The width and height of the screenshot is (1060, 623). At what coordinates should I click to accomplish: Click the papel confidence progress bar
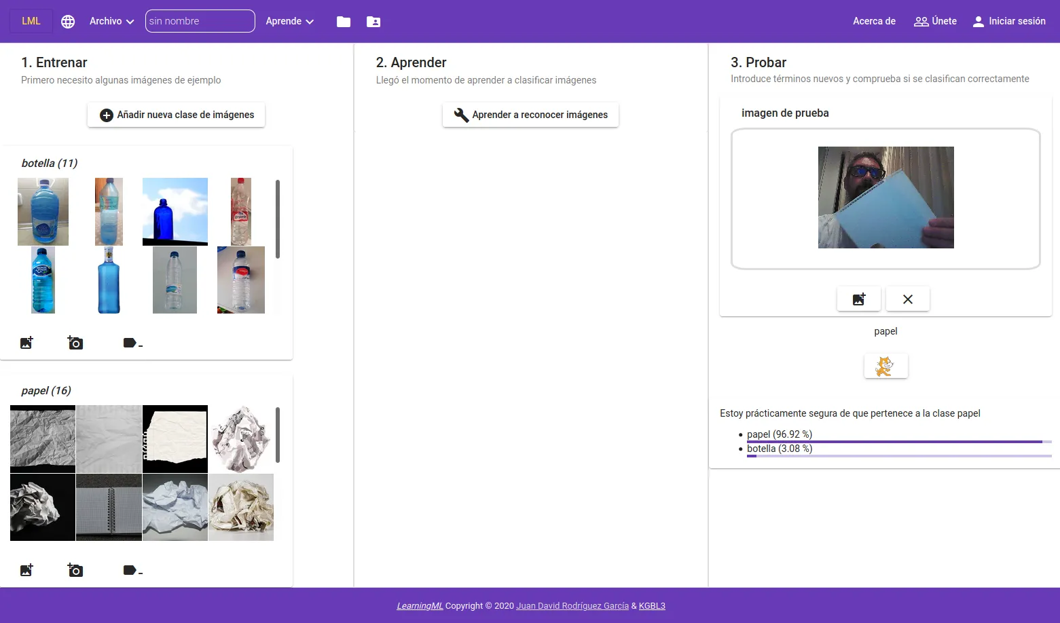tap(899, 442)
